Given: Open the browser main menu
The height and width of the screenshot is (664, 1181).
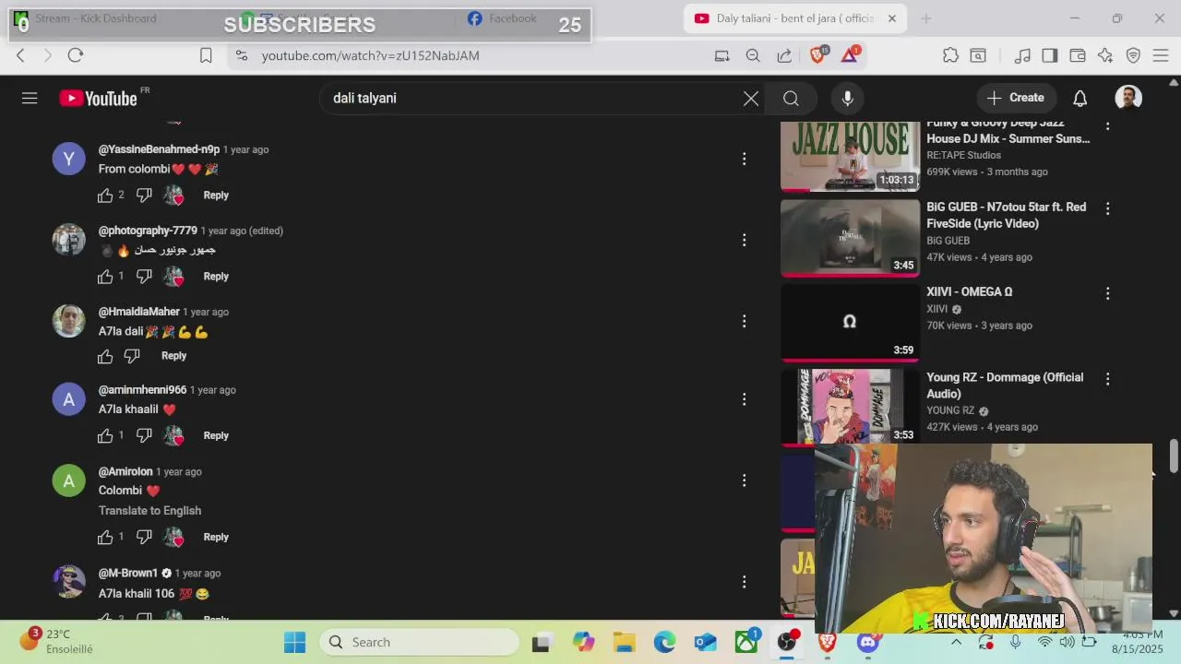Looking at the screenshot, I should click(x=1161, y=55).
